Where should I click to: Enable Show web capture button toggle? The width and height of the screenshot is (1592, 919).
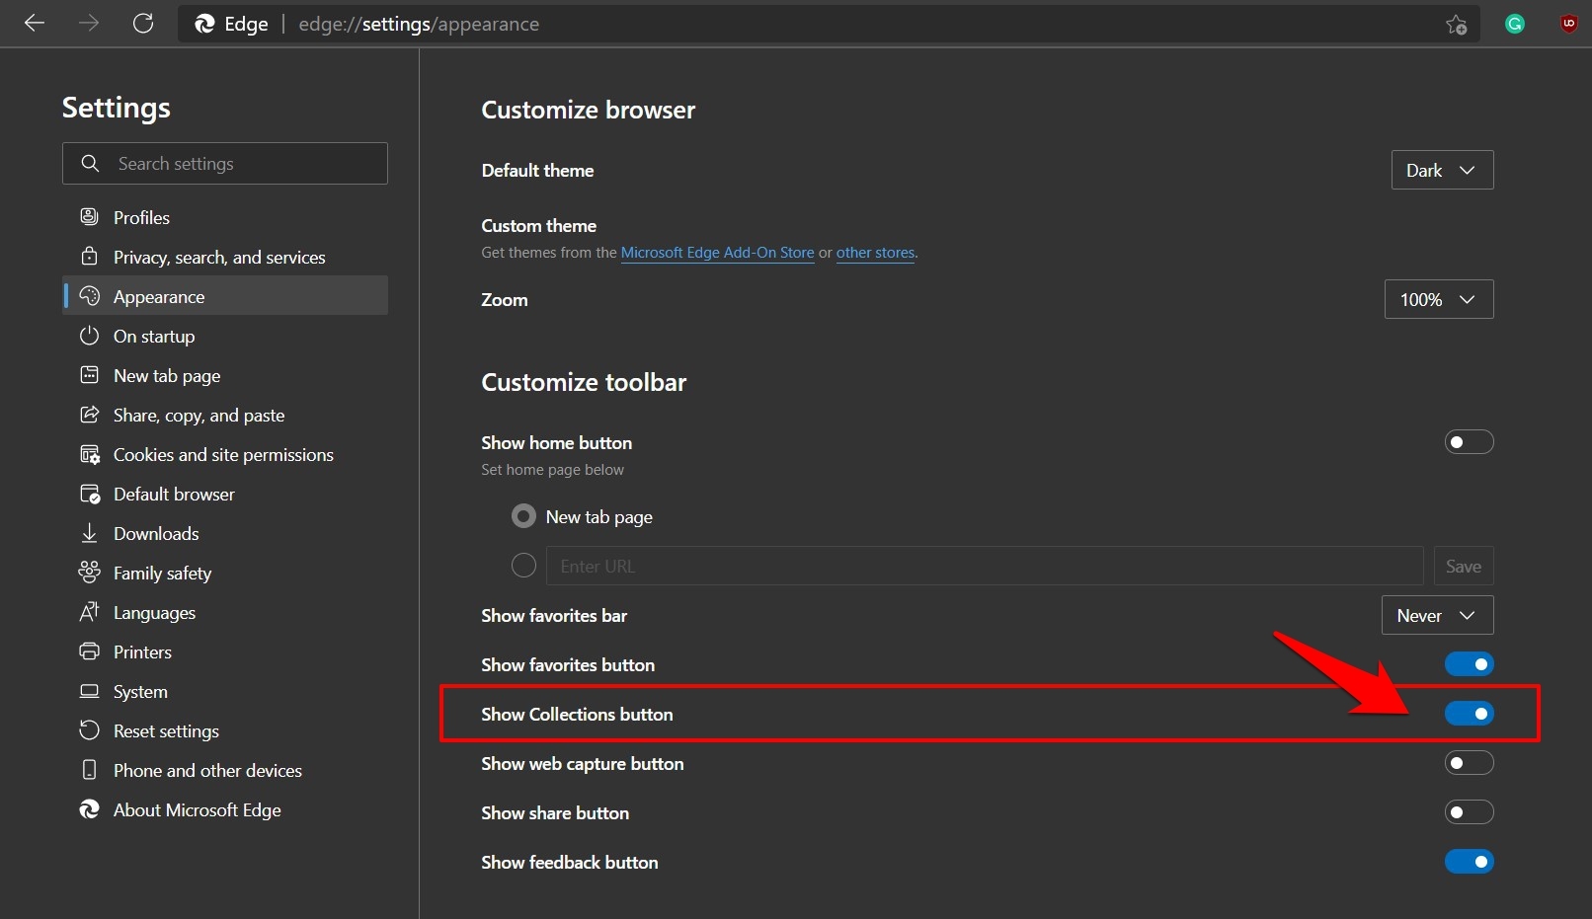point(1469,763)
